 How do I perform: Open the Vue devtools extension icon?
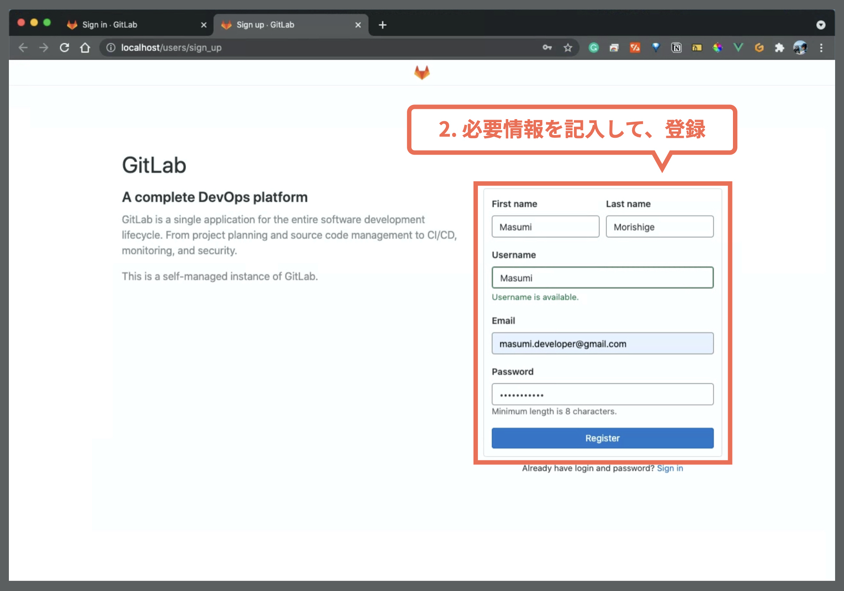[x=738, y=48]
